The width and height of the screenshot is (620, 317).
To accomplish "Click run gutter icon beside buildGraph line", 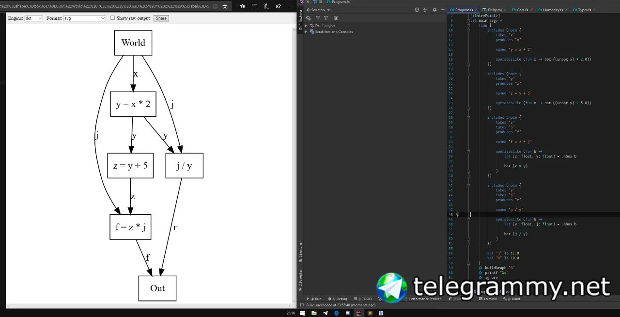I will (x=480, y=268).
